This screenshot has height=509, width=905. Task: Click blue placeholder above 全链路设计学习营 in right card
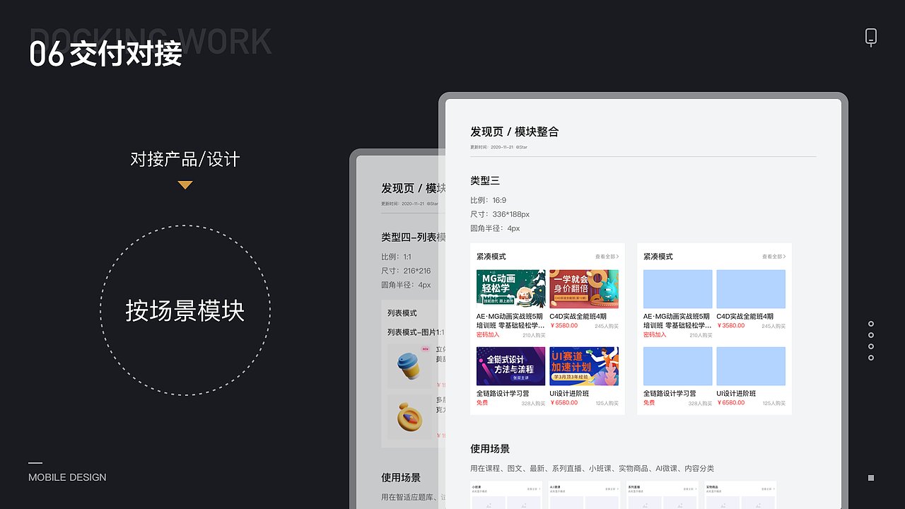tap(677, 365)
